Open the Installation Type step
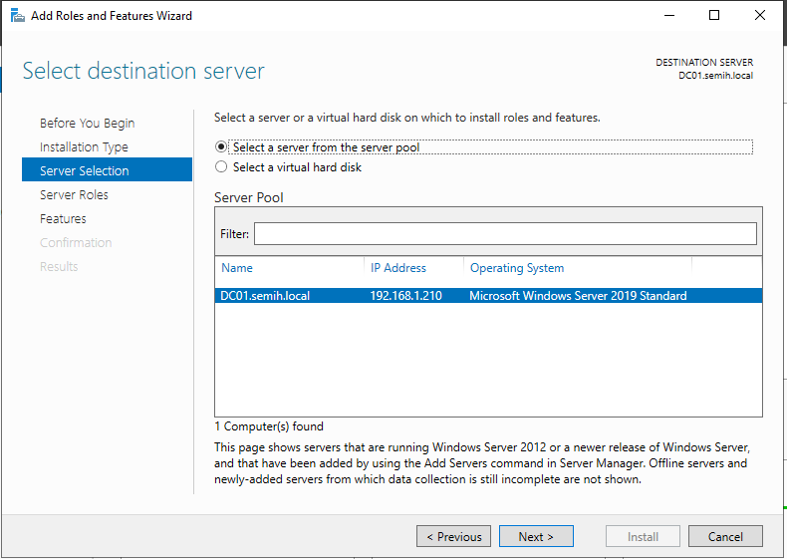This screenshot has width=787, height=559. 84,147
